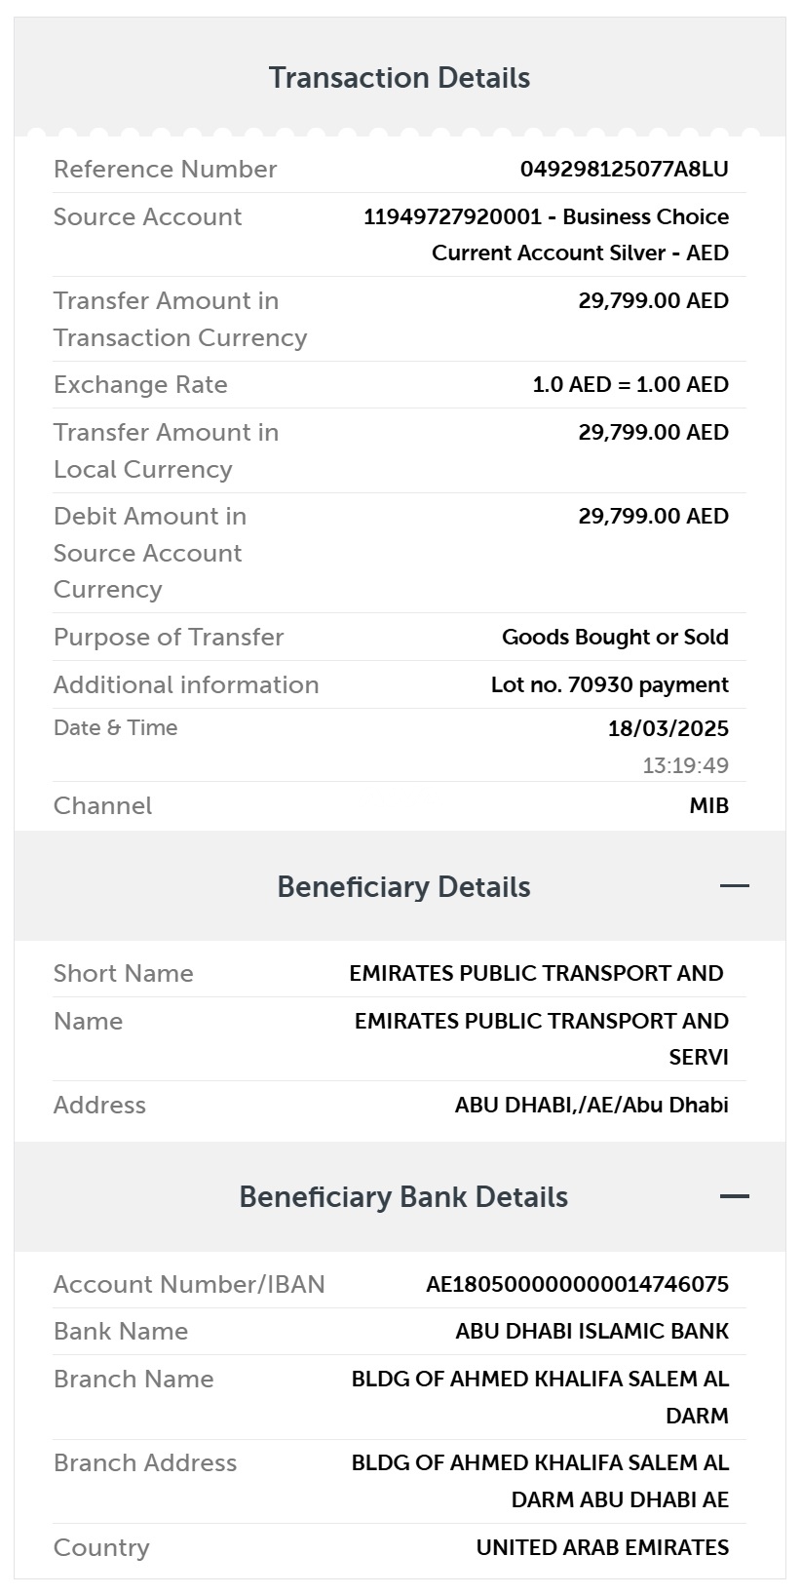The height and width of the screenshot is (1595, 801).
Task: Select the 'Lot no. 70930 payment' text
Action: point(609,684)
